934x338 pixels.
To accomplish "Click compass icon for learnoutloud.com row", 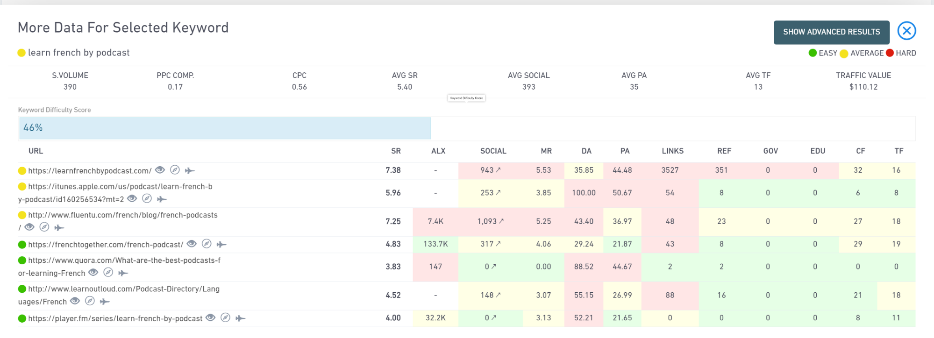I will click(x=90, y=301).
